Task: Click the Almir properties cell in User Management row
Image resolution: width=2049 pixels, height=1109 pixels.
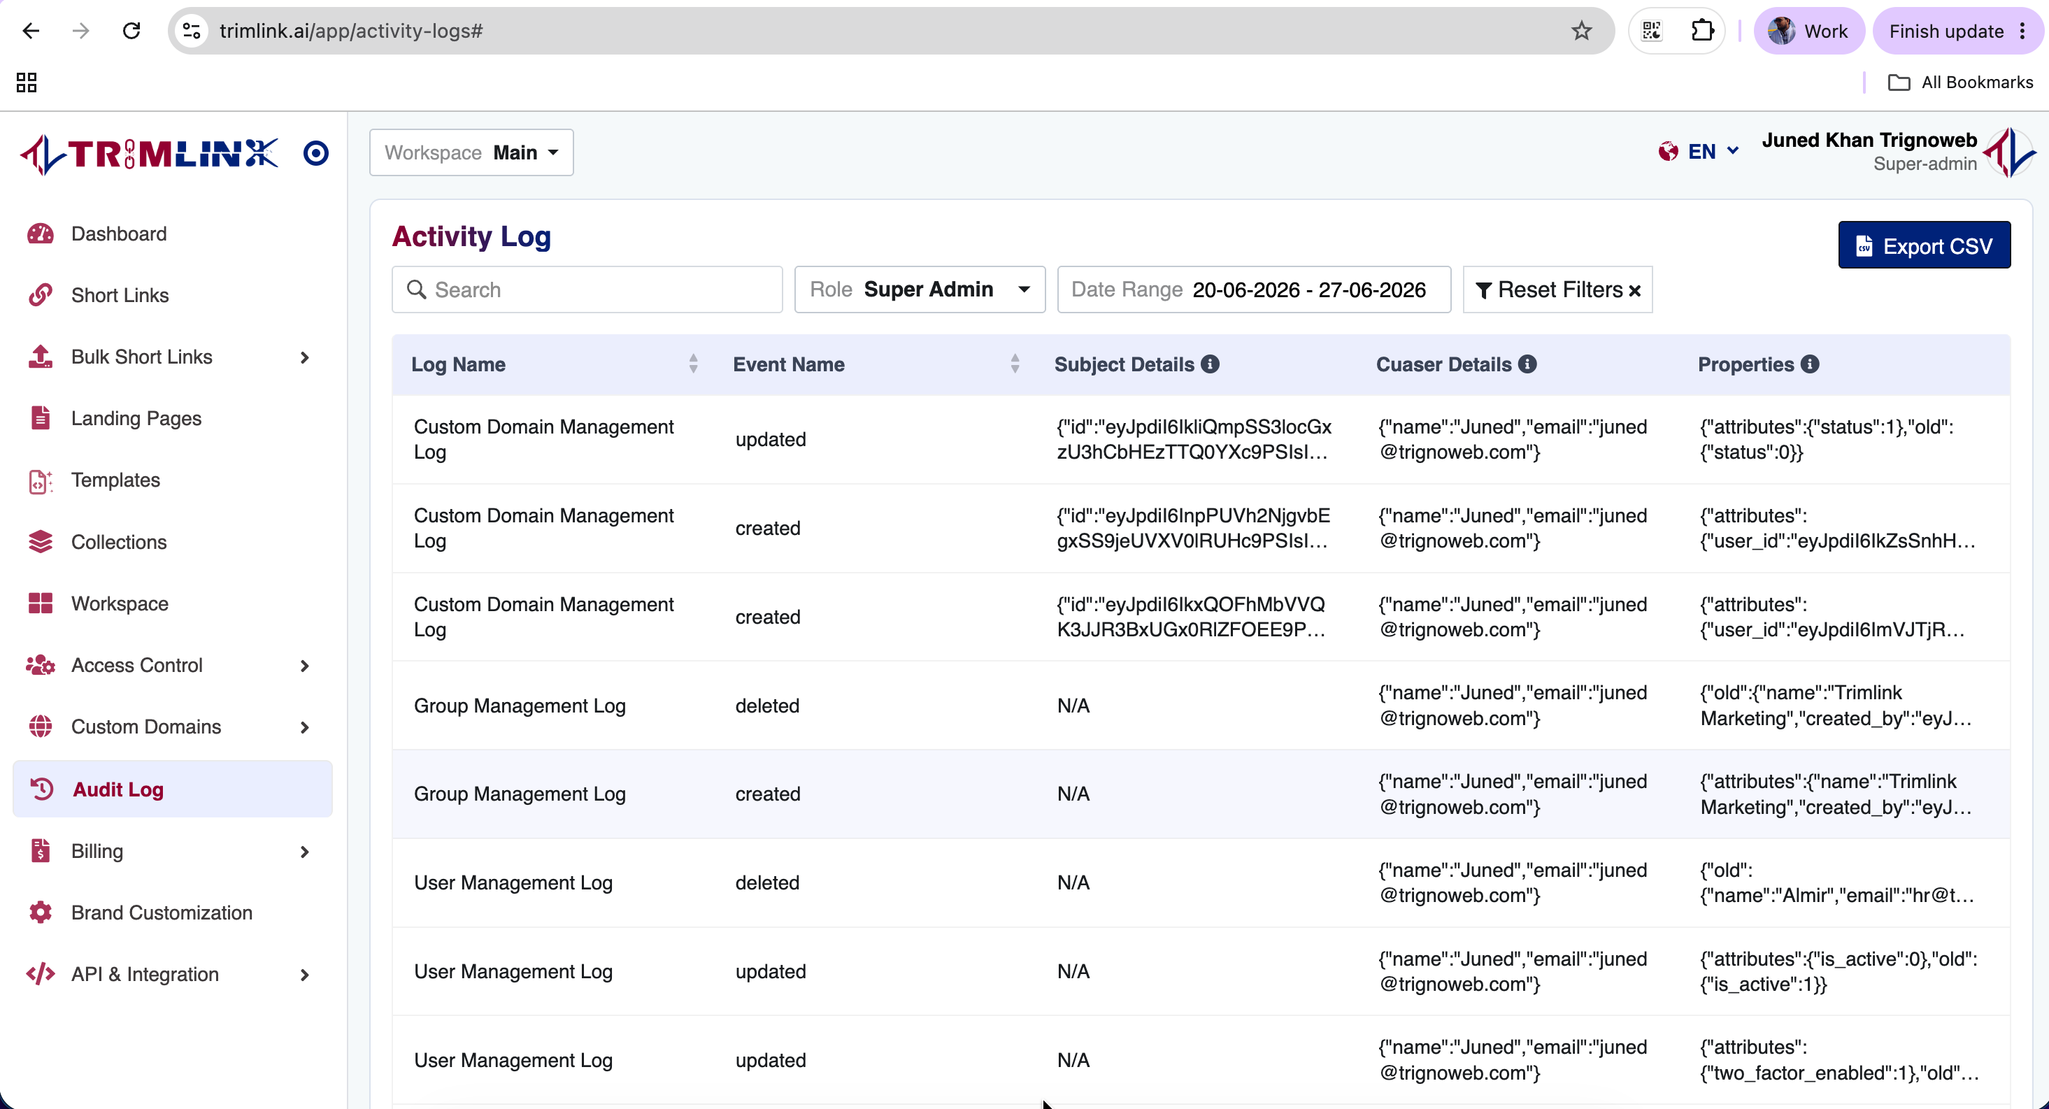Action: point(1837,883)
